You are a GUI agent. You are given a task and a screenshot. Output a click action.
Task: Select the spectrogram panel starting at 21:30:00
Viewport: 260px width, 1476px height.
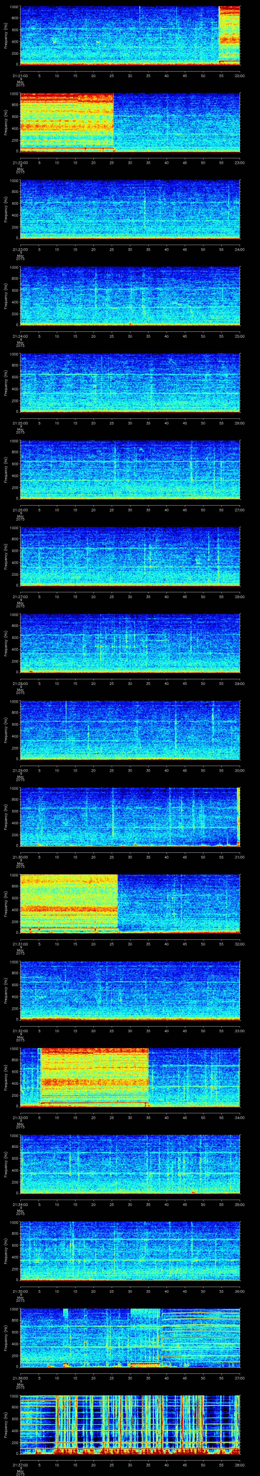[130, 817]
